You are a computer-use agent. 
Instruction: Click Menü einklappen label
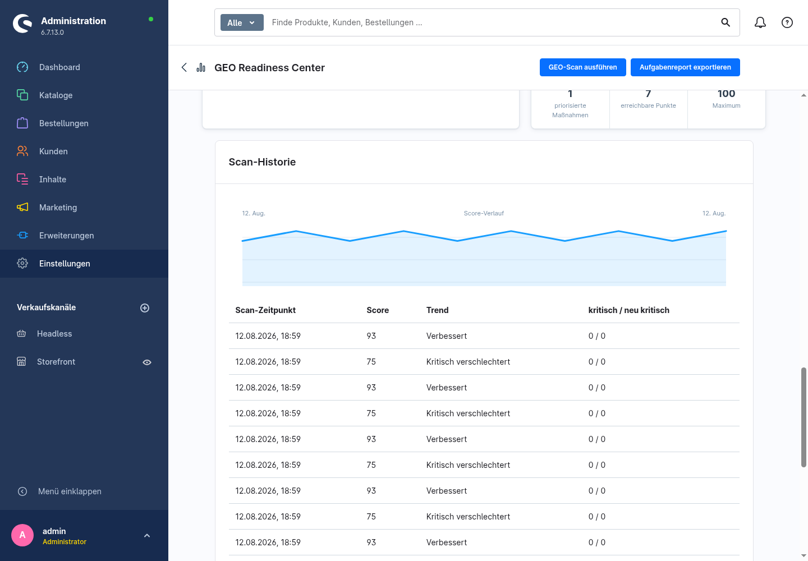(x=70, y=491)
